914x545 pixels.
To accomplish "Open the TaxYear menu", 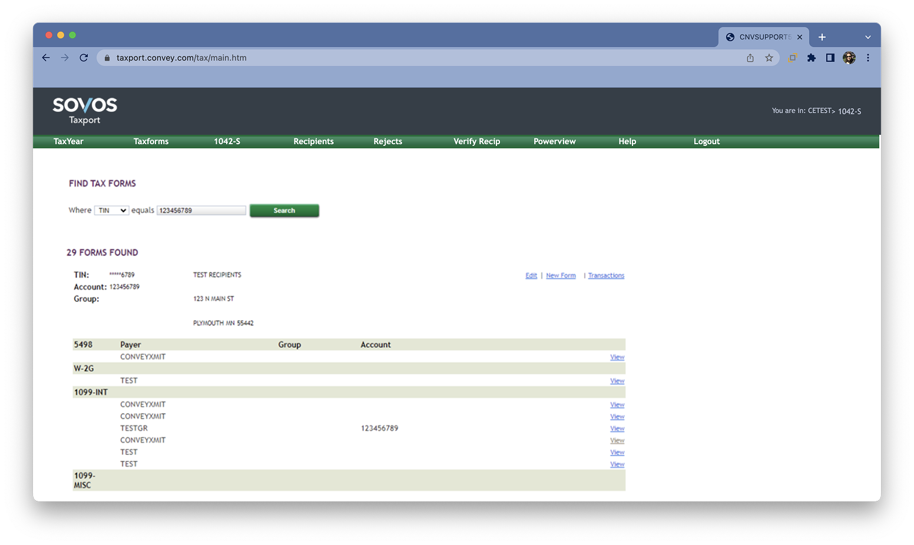I will [x=68, y=141].
